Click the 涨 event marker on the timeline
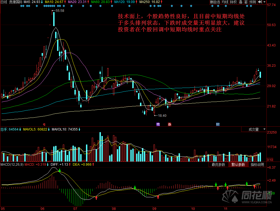Viewport: 280px width, 211px height. [169, 124]
